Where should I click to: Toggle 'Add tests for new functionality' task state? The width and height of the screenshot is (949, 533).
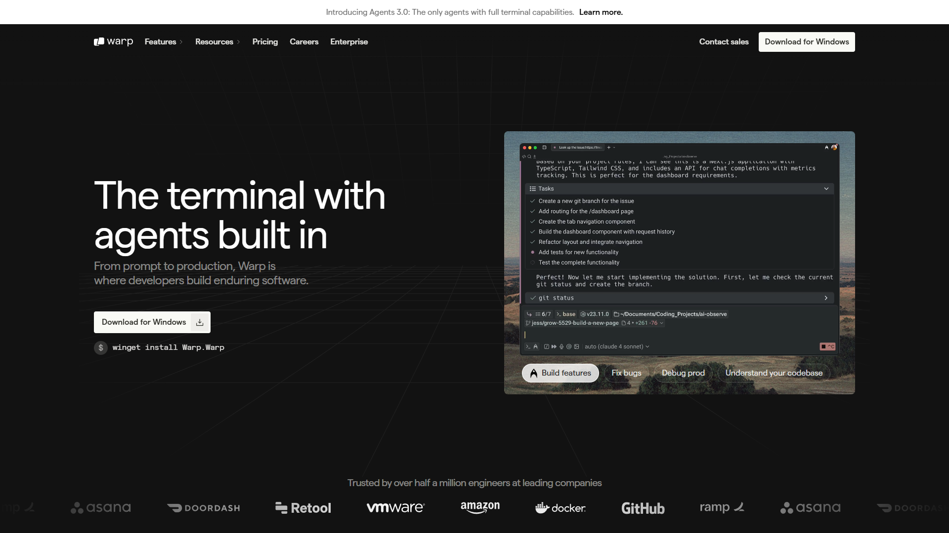tap(532, 252)
